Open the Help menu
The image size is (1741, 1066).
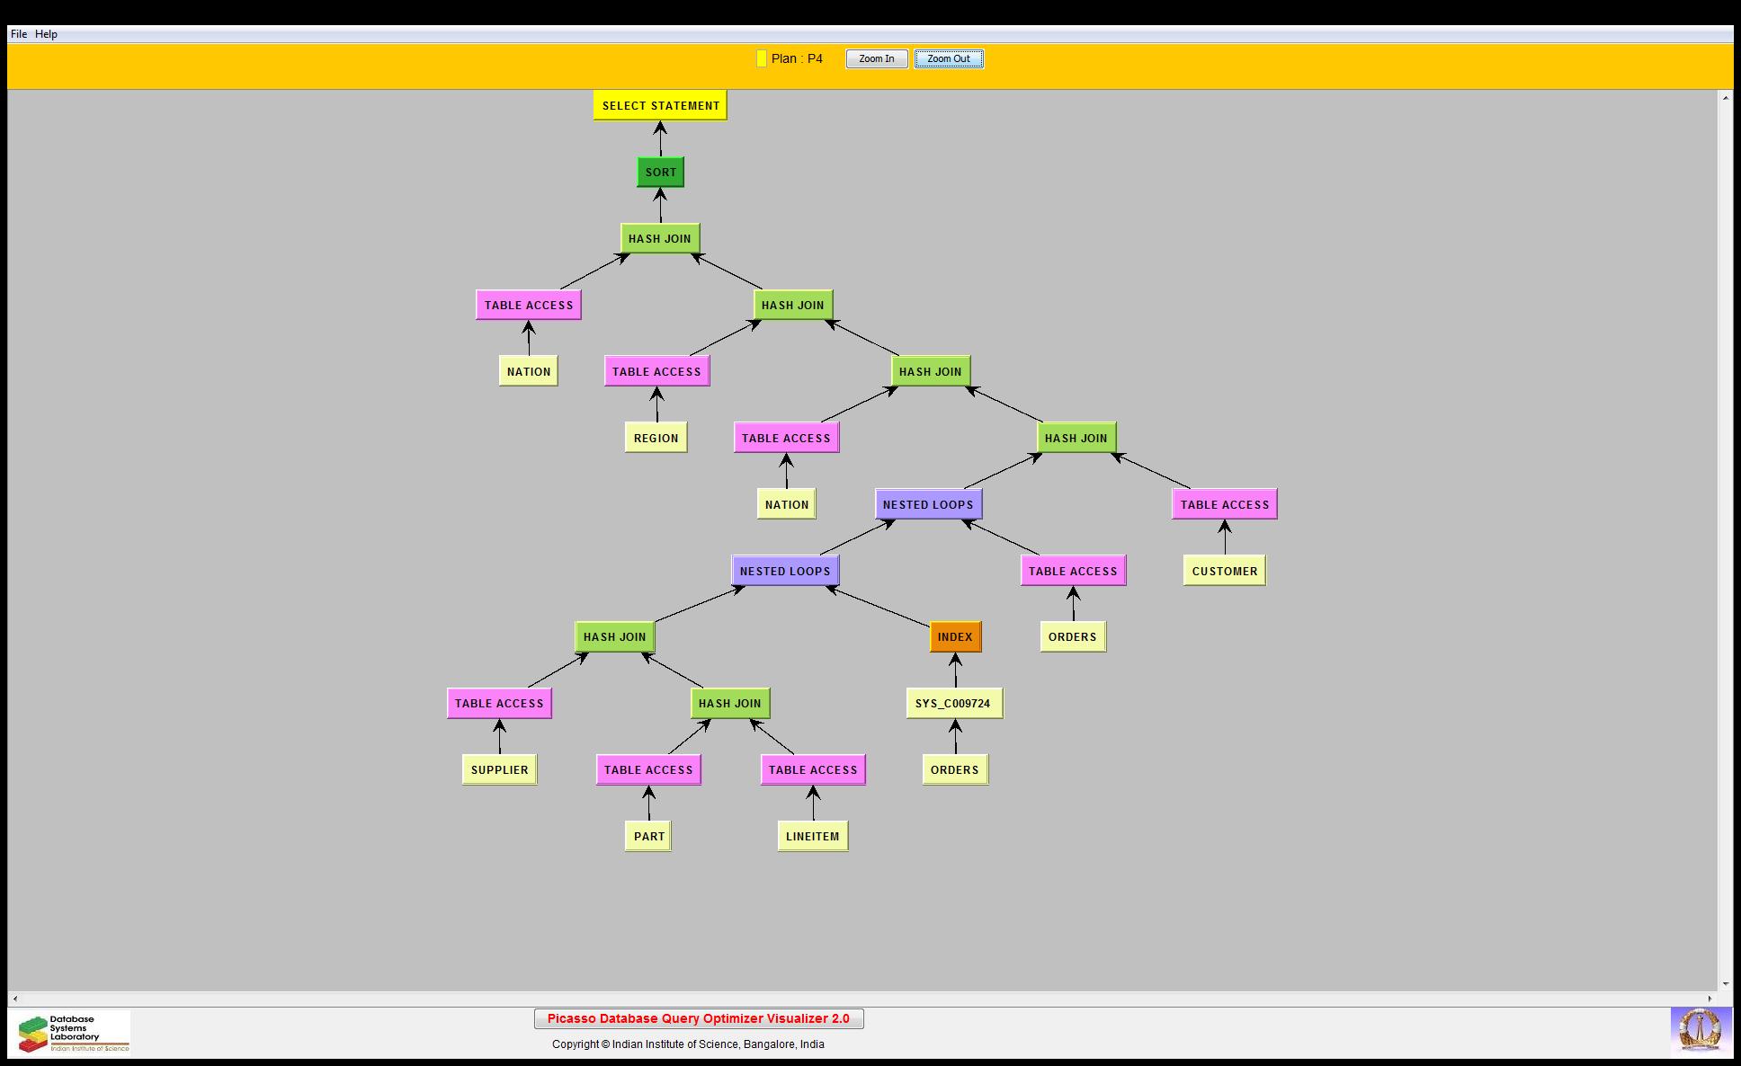pyautogui.click(x=46, y=34)
